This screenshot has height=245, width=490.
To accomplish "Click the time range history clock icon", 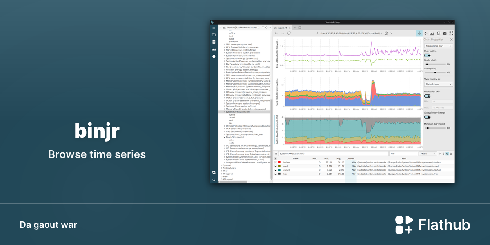I will (x=386, y=33).
